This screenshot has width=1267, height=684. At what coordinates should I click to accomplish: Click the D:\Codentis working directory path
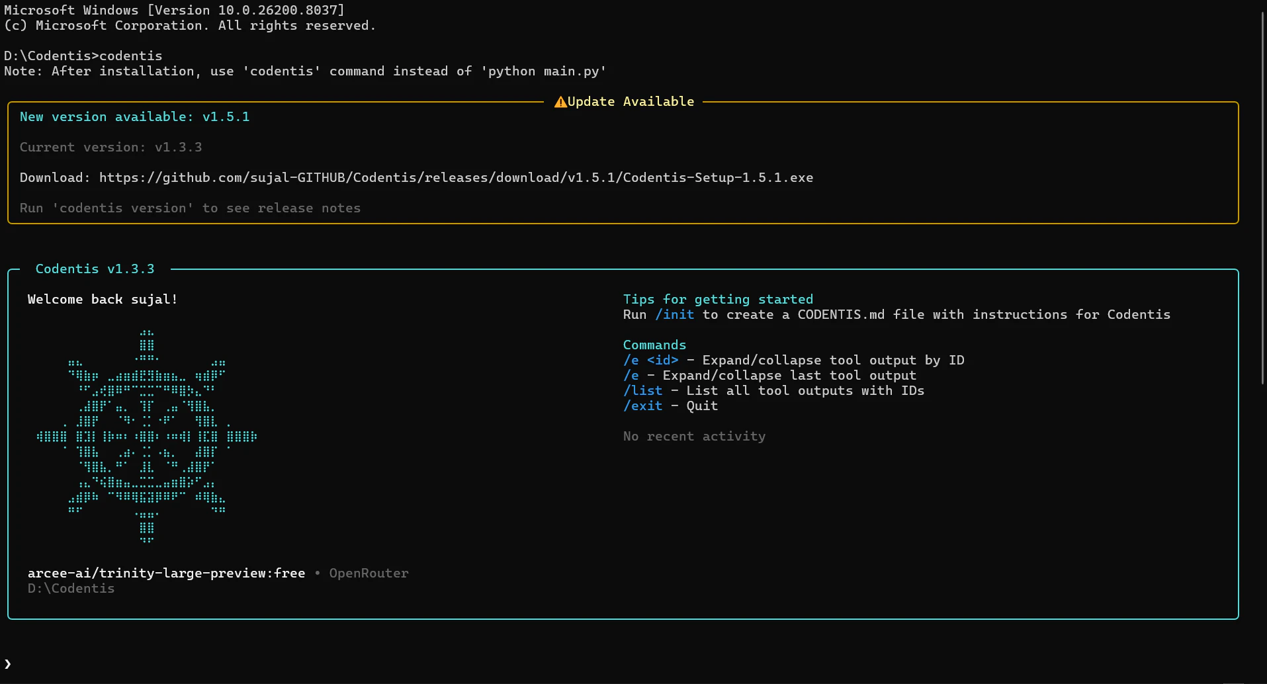(x=70, y=588)
